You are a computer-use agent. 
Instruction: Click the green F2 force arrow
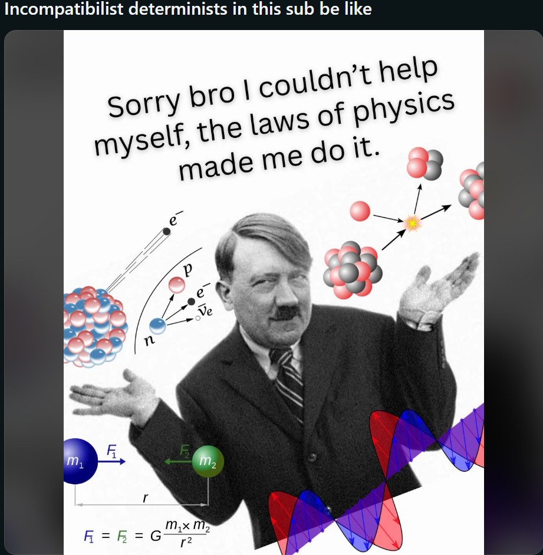[178, 461]
